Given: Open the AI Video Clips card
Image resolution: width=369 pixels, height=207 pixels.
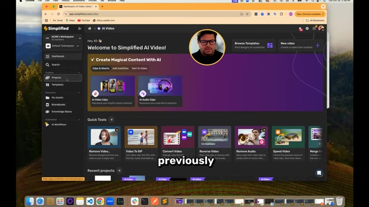Looking at the screenshot, I should (x=112, y=91).
